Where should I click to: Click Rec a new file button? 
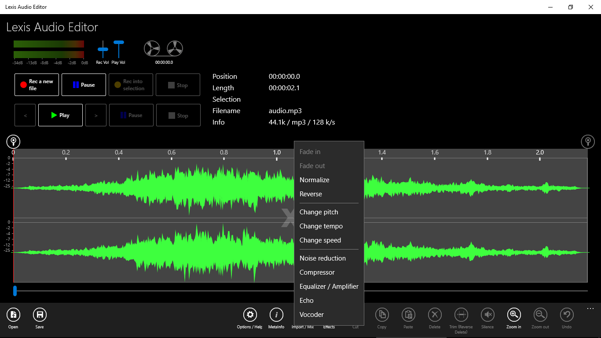(37, 84)
